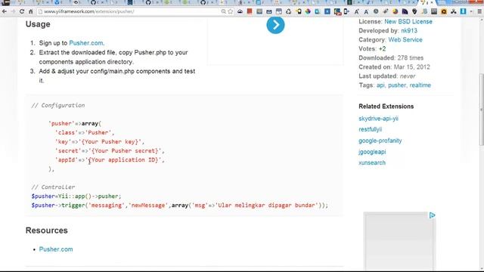Open the Web Service category link

click(x=405, y=40)
